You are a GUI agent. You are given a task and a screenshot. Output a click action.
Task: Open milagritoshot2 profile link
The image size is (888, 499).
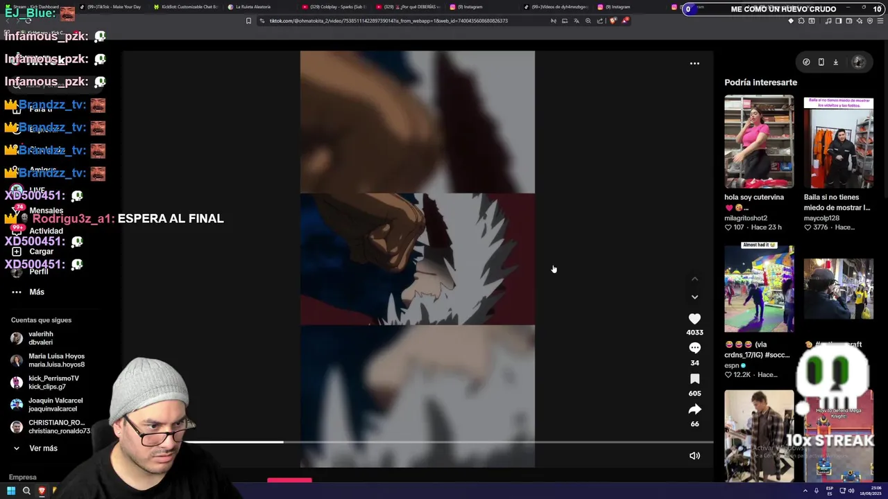(746, 218)
